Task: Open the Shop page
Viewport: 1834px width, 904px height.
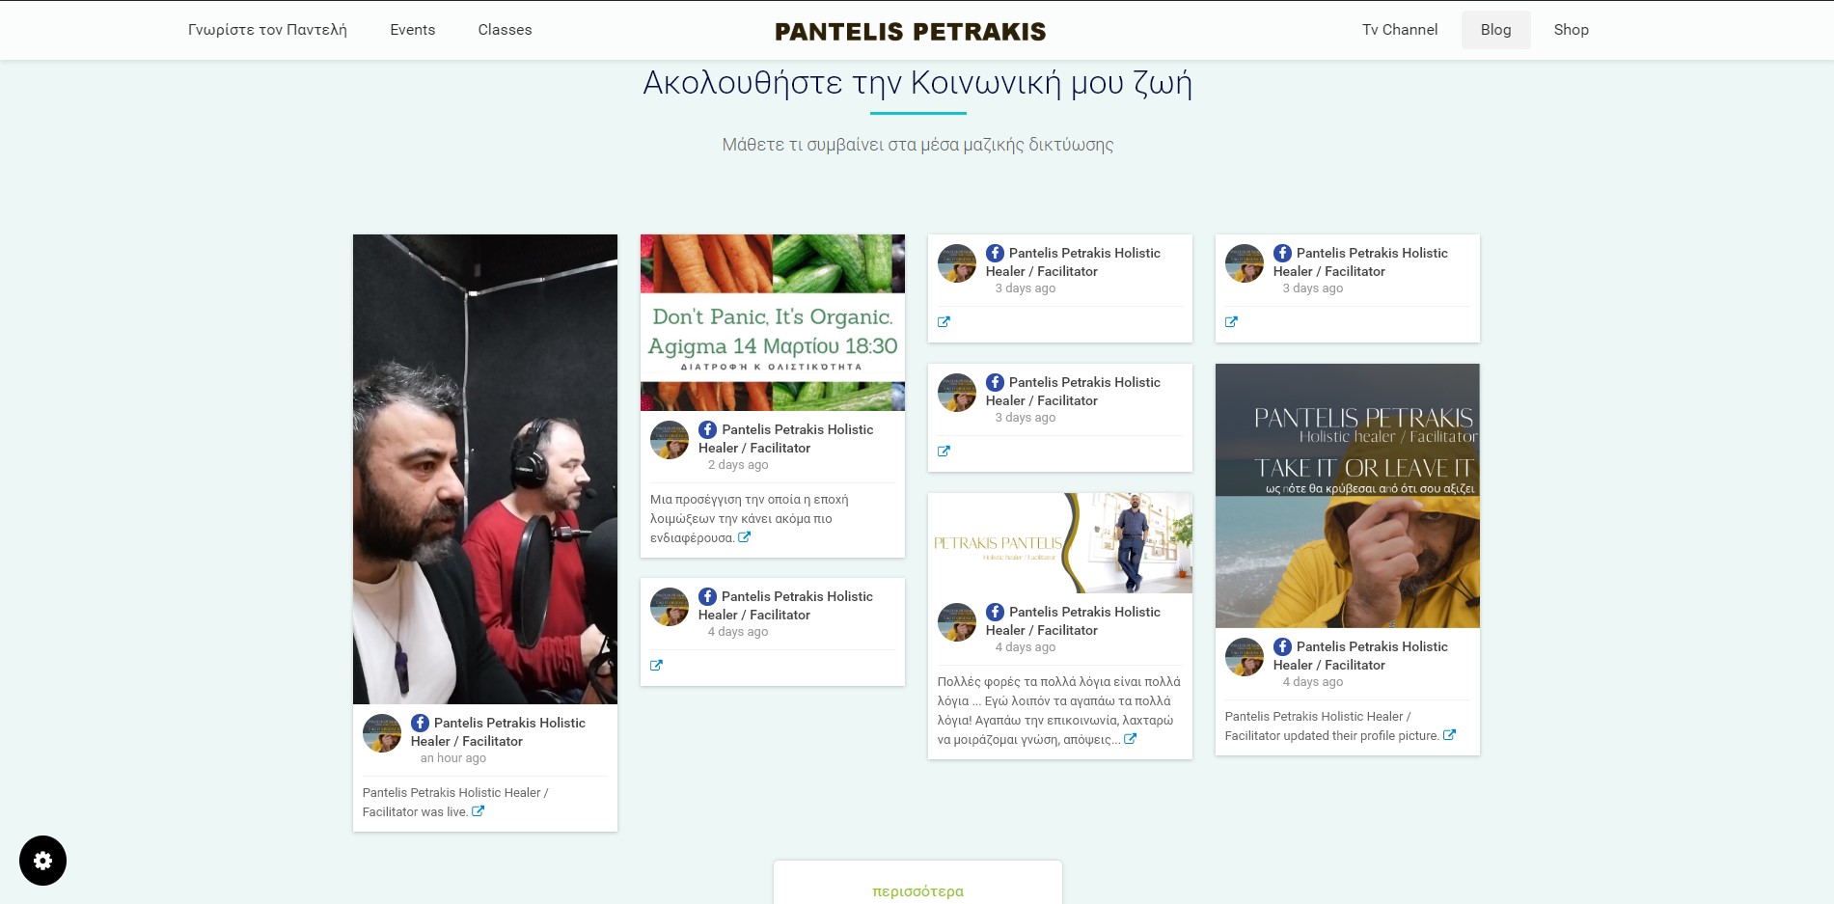Action: pos(1571,30)
